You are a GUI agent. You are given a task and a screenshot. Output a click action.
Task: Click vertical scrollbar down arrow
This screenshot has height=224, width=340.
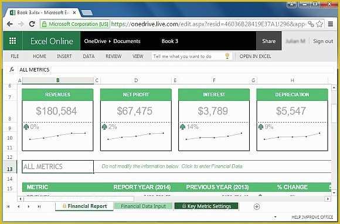click(334, 192)
